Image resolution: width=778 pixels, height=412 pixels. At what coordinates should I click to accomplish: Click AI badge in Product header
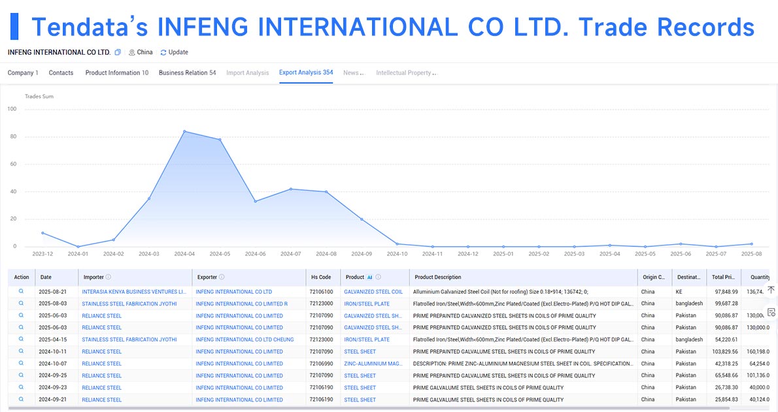click(x=369, y=277)
